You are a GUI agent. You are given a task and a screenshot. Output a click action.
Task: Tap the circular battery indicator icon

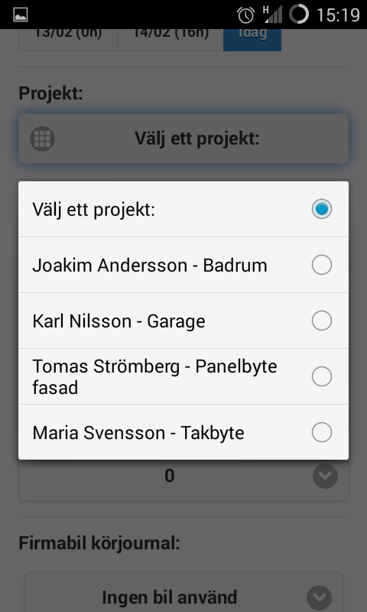tap(299, 14)
